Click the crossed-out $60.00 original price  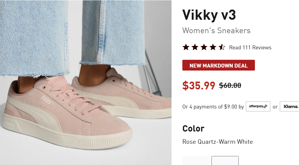coord(230,85)
